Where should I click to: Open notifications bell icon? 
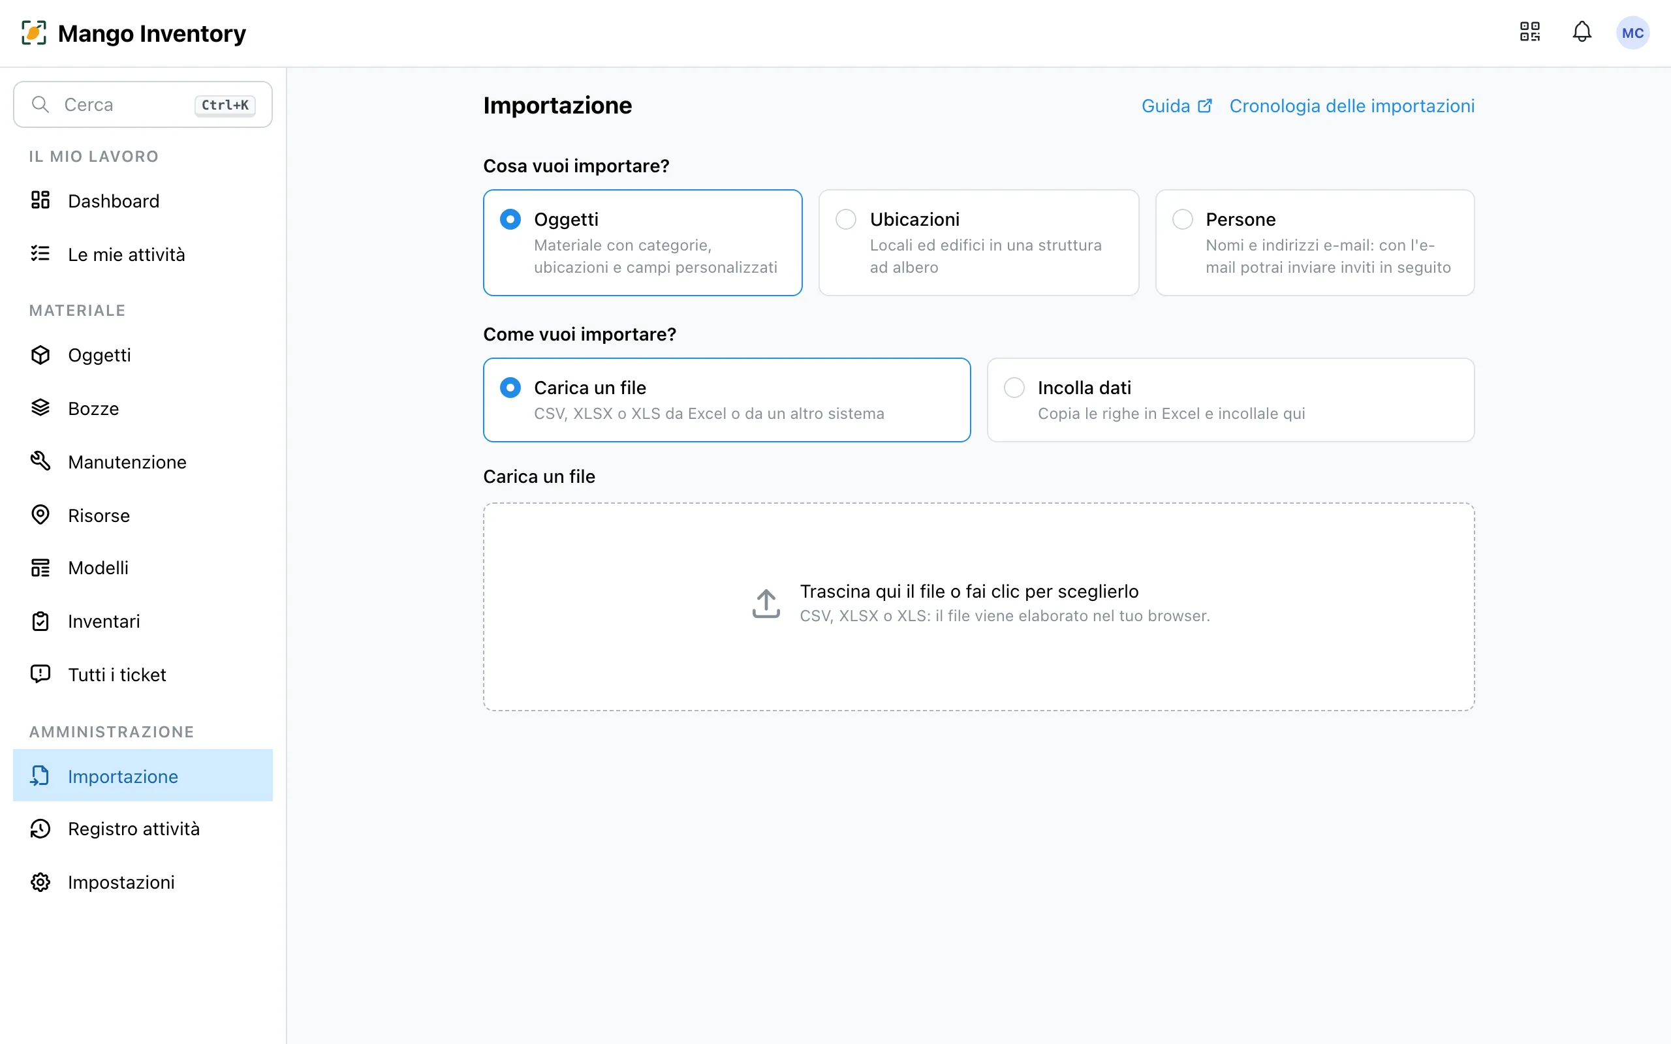(x=1582, y=32)
